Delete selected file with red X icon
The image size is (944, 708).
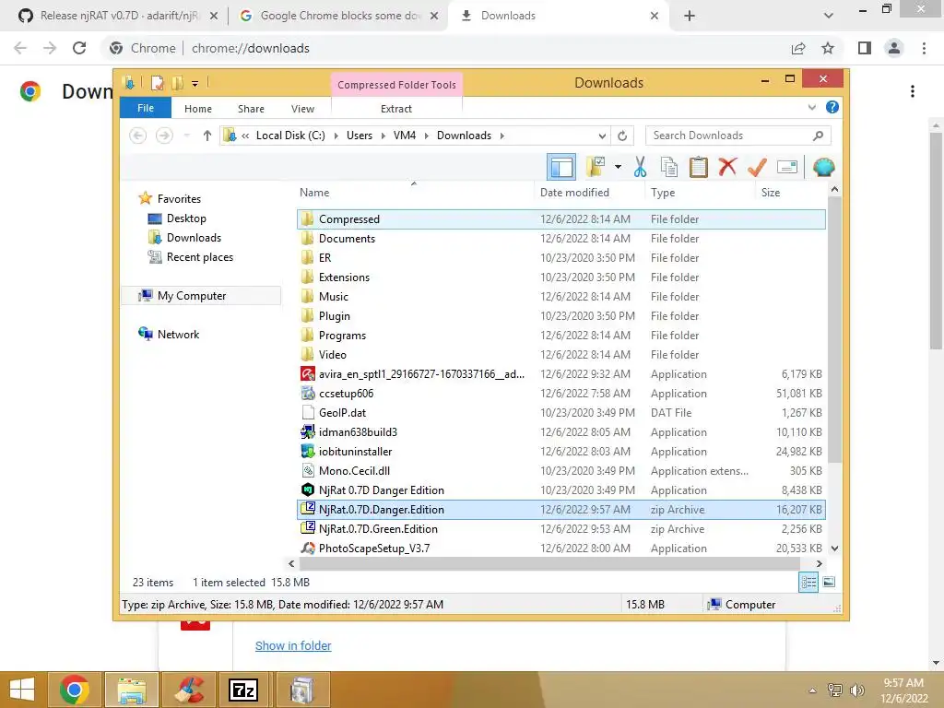click(727, 167)
